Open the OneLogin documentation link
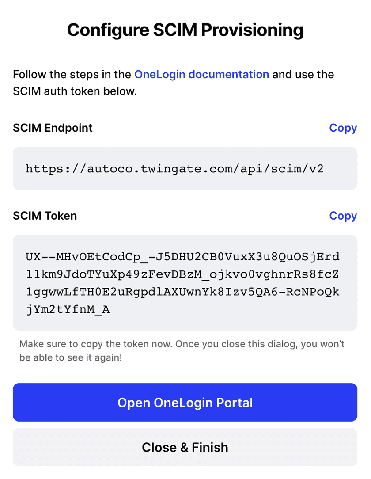This screenshot has height=479, width=371. click(201, 74)
